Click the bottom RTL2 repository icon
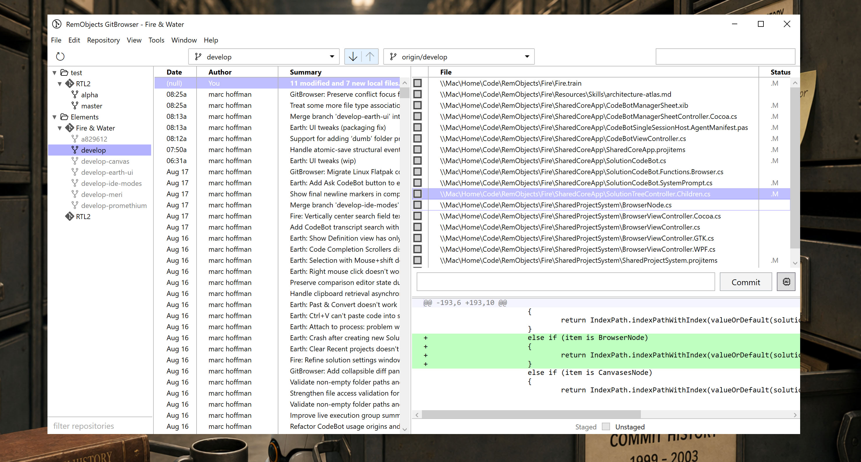 pyautogui.click(x=70, y=216)
